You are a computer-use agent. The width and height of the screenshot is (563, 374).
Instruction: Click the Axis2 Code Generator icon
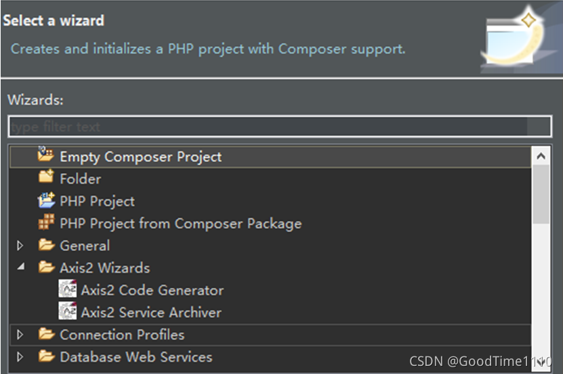[x=68, y=289]
